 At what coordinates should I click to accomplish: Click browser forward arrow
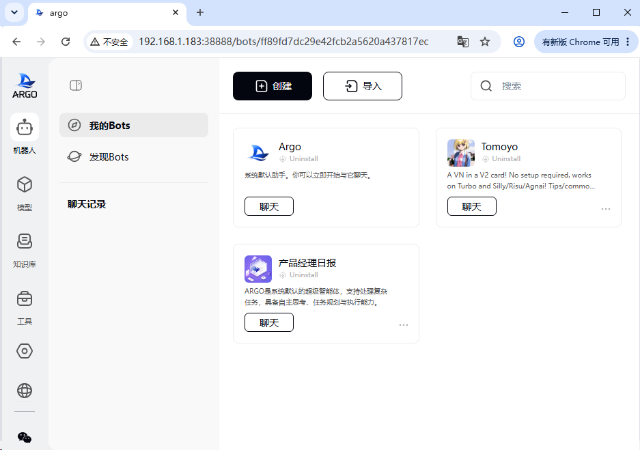click(41, 42)
